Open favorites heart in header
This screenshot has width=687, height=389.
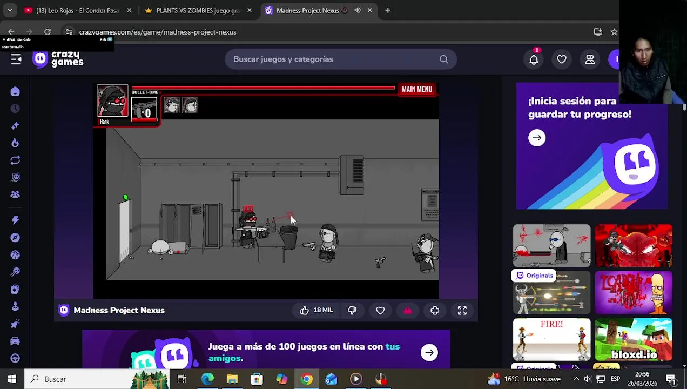[x=562, y=59]
